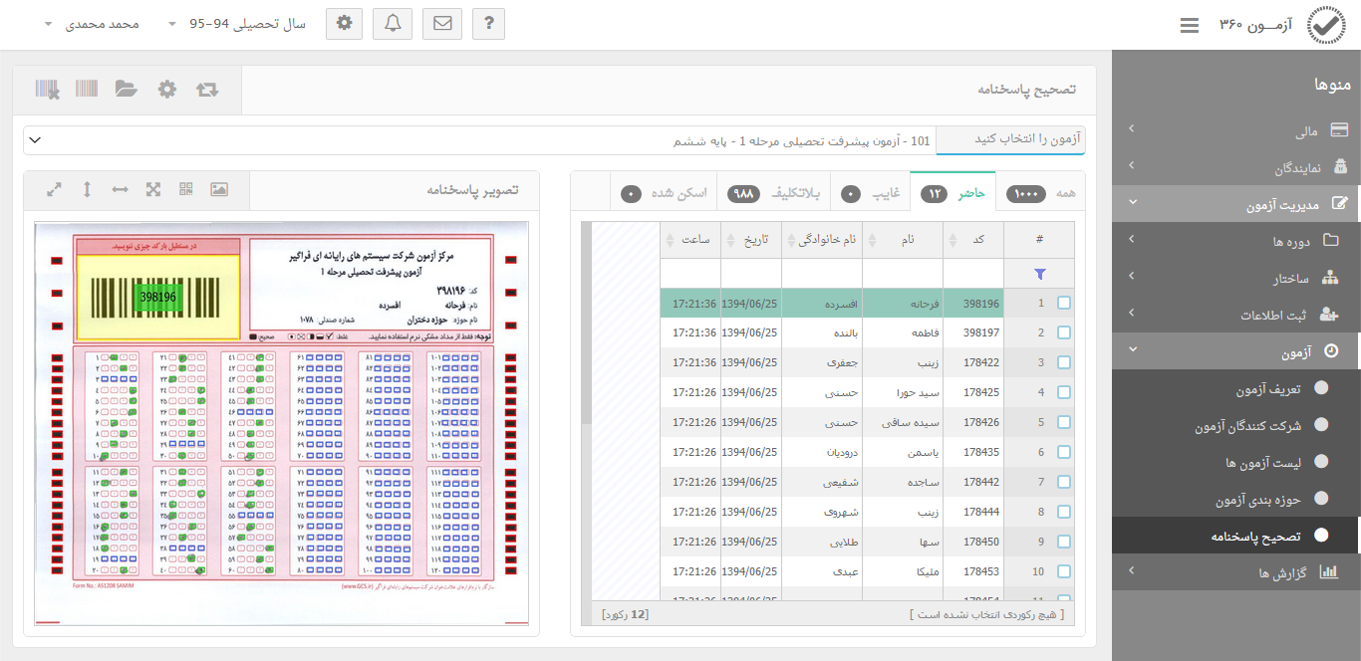Check the row of 178425 سید حورا
The image size is (1361, 661).
point(1064,392)
